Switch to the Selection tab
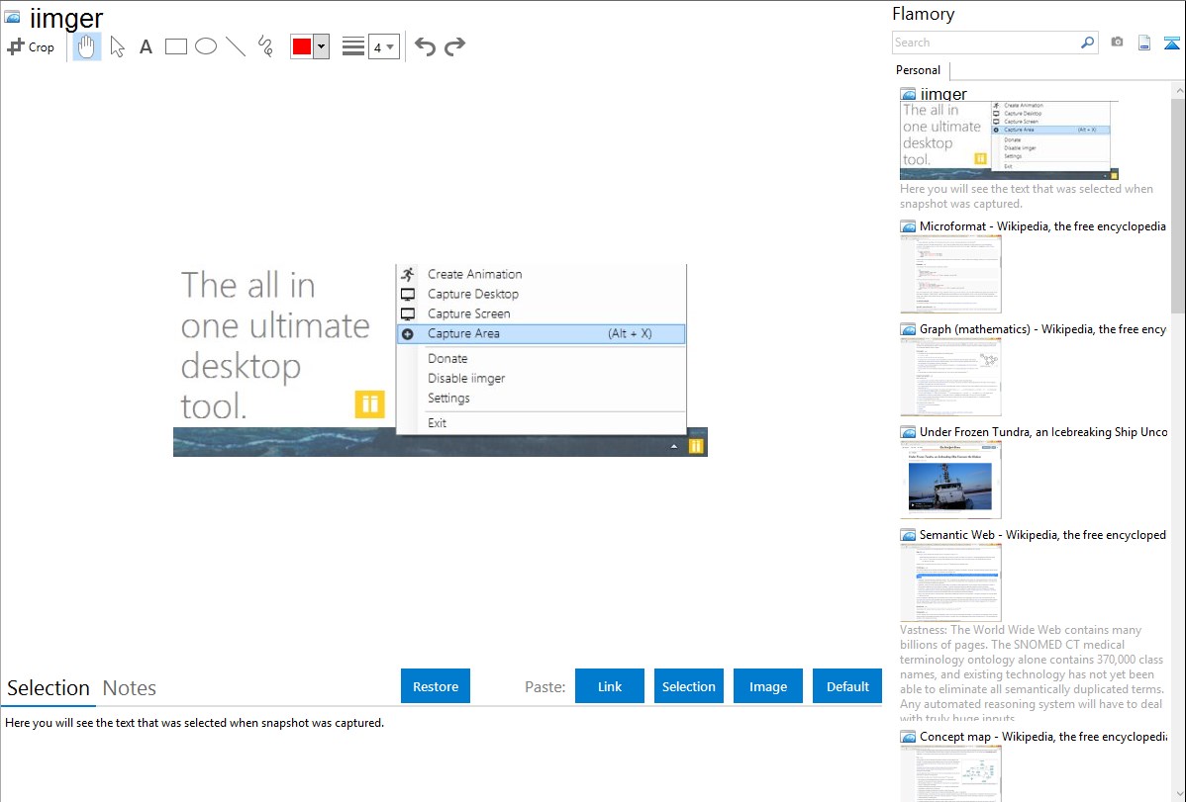Screen dimensions: 1186x802 pyautogui.click(x=49, y=688)
